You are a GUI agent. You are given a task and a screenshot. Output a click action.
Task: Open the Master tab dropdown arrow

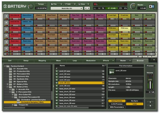(130, 61)
